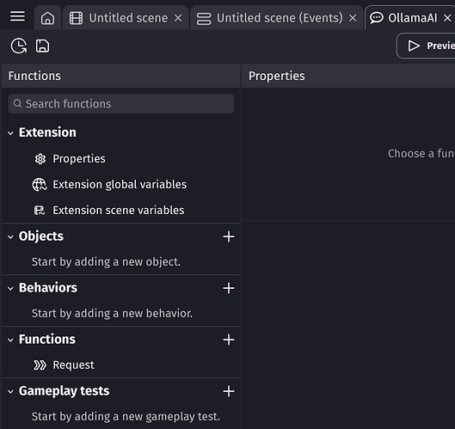455x429 pixels.
Task: Open the project history clock icon
Action: (19, 46)
